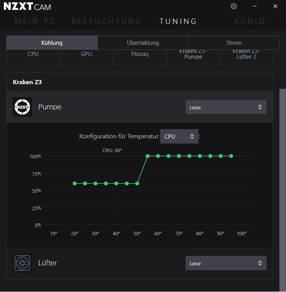This screenshot has height=292, width=286.
Task: Select the Kraken Z3-Pumpe card
Action: 193,58
